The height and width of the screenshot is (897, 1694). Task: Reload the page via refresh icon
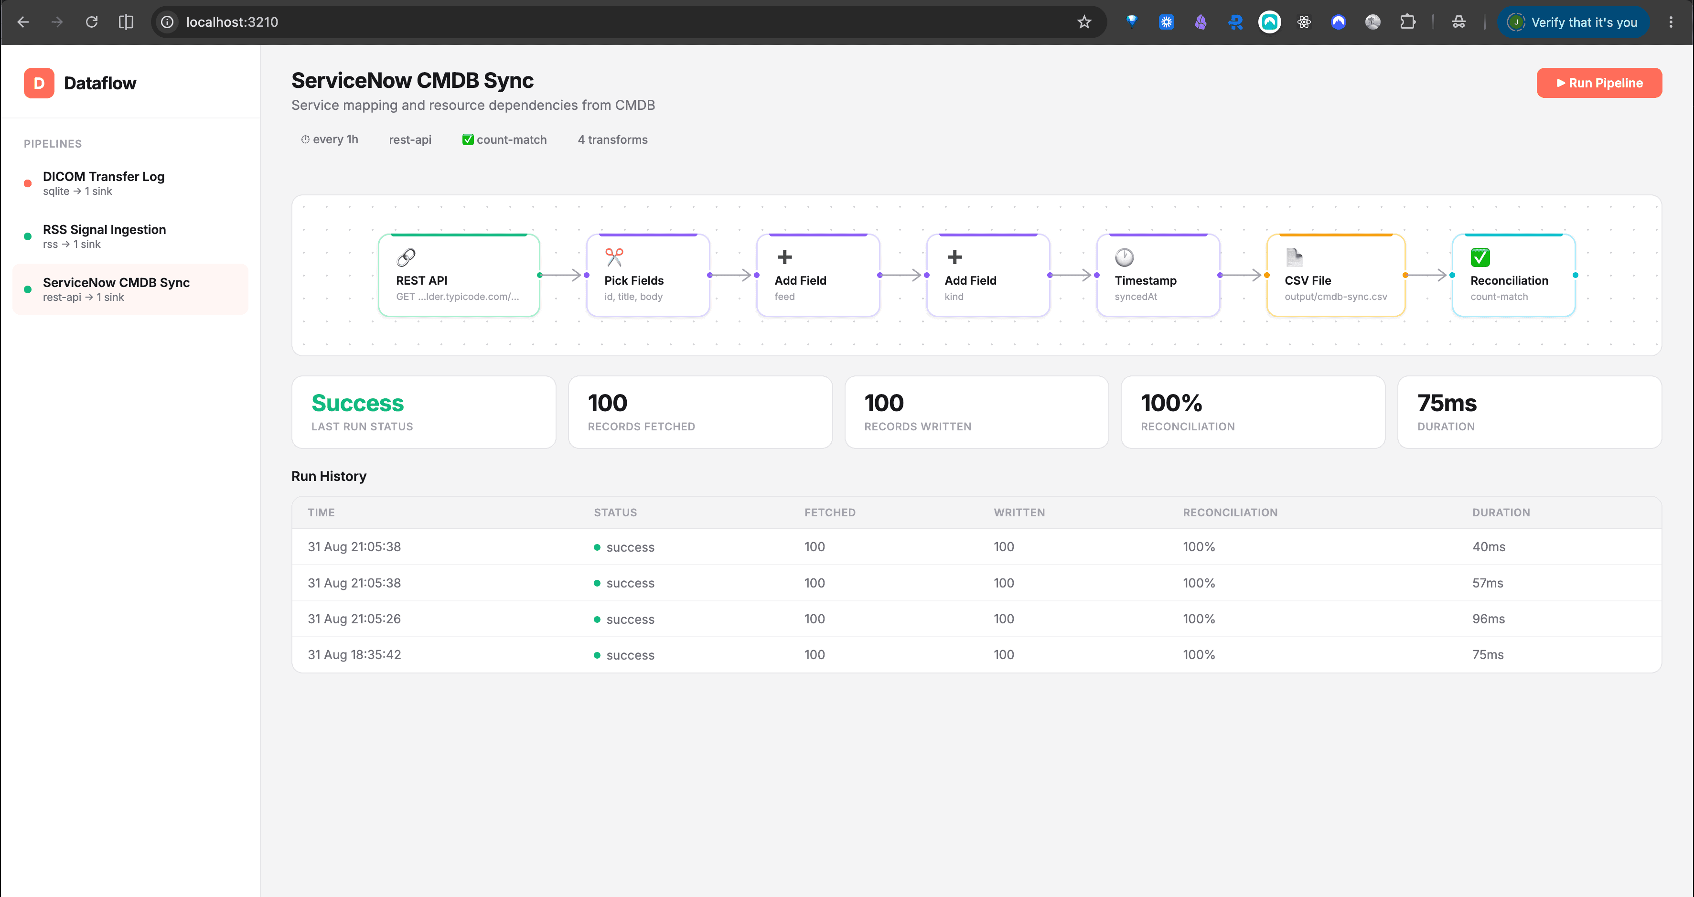[x=91, y=21]
